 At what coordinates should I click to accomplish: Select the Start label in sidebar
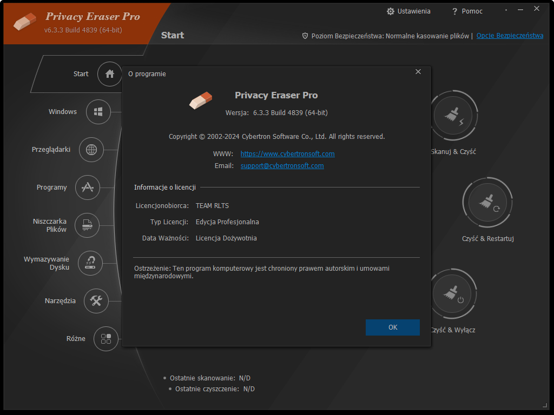click(x=81, y=73)
